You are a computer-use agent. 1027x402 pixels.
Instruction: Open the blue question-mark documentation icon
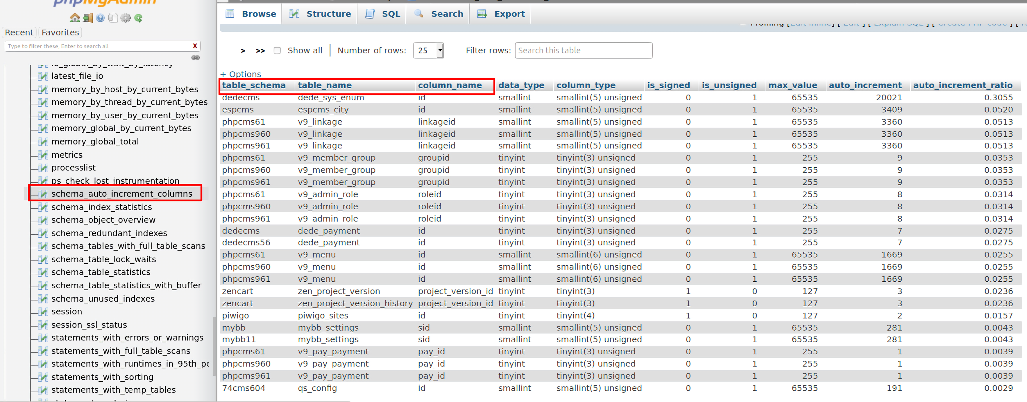(x=101, y=17)
